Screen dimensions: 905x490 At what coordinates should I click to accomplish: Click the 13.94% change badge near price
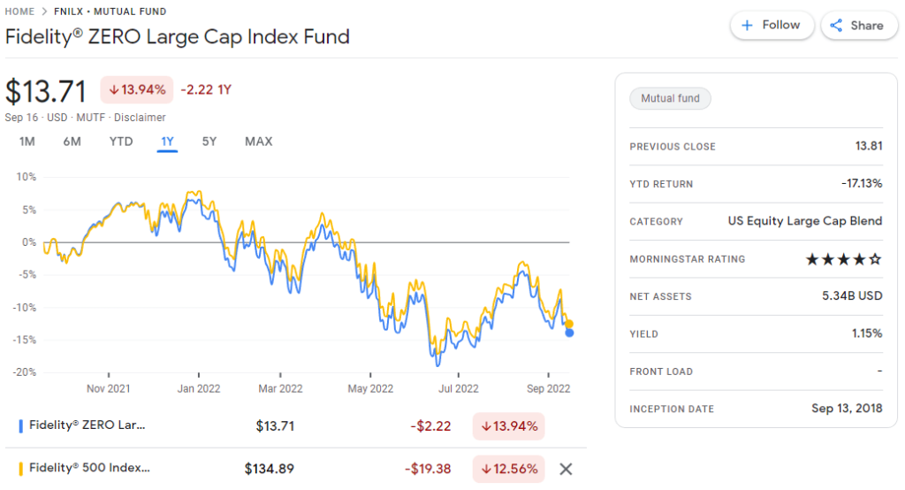point(137,89)
